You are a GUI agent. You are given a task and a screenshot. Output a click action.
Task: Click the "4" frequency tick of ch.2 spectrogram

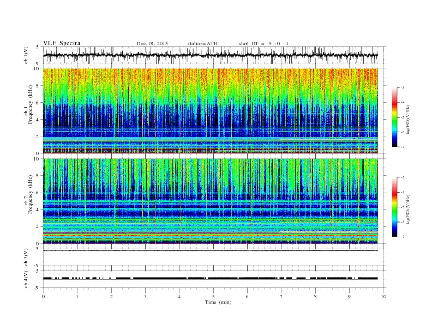click(38, 209)
